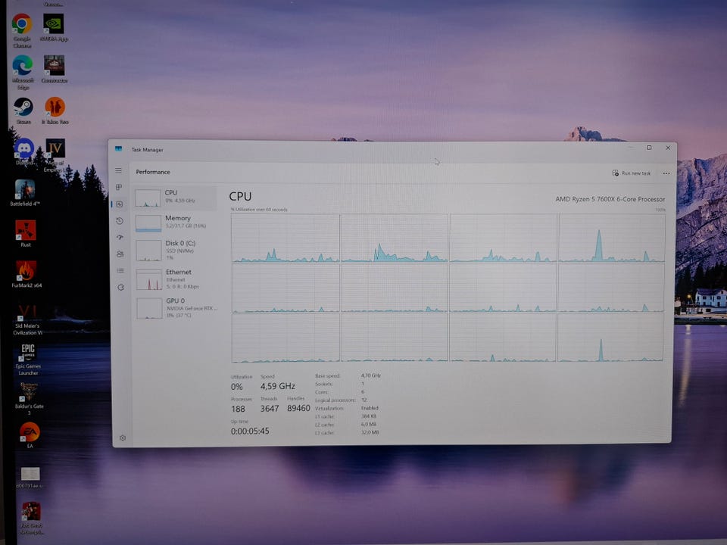The height and width of the screenshot is (545, 727).
Task: Select the Rust desktop icon
Action: point(26,234)
